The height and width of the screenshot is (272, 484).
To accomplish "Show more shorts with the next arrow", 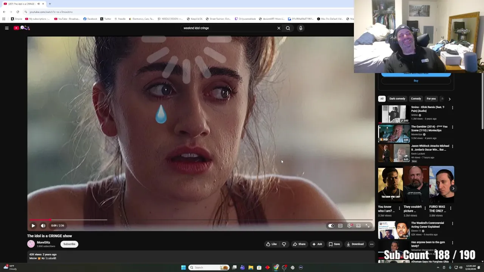I will tap(453, 188).
